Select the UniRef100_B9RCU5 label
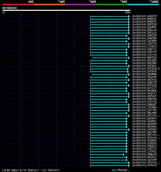This screenshot has height=172, width=161. point(144,35)
